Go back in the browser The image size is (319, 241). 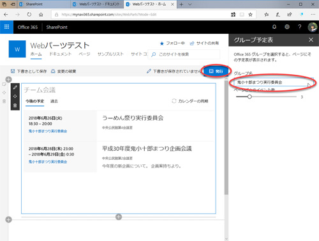click(6, 15)
